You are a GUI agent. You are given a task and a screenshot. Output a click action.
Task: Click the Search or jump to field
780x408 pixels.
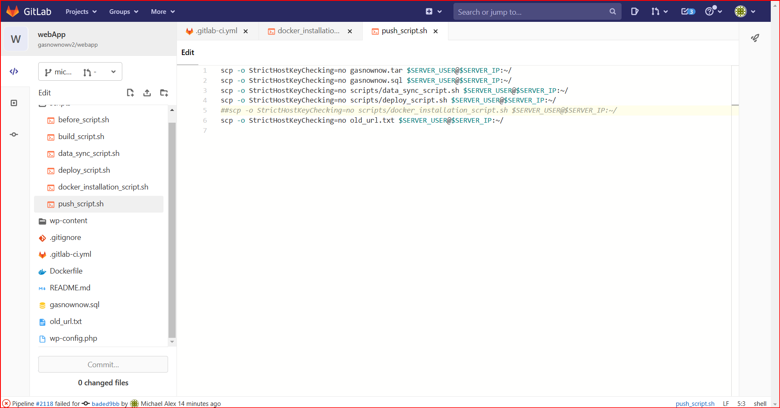[537, 12]
